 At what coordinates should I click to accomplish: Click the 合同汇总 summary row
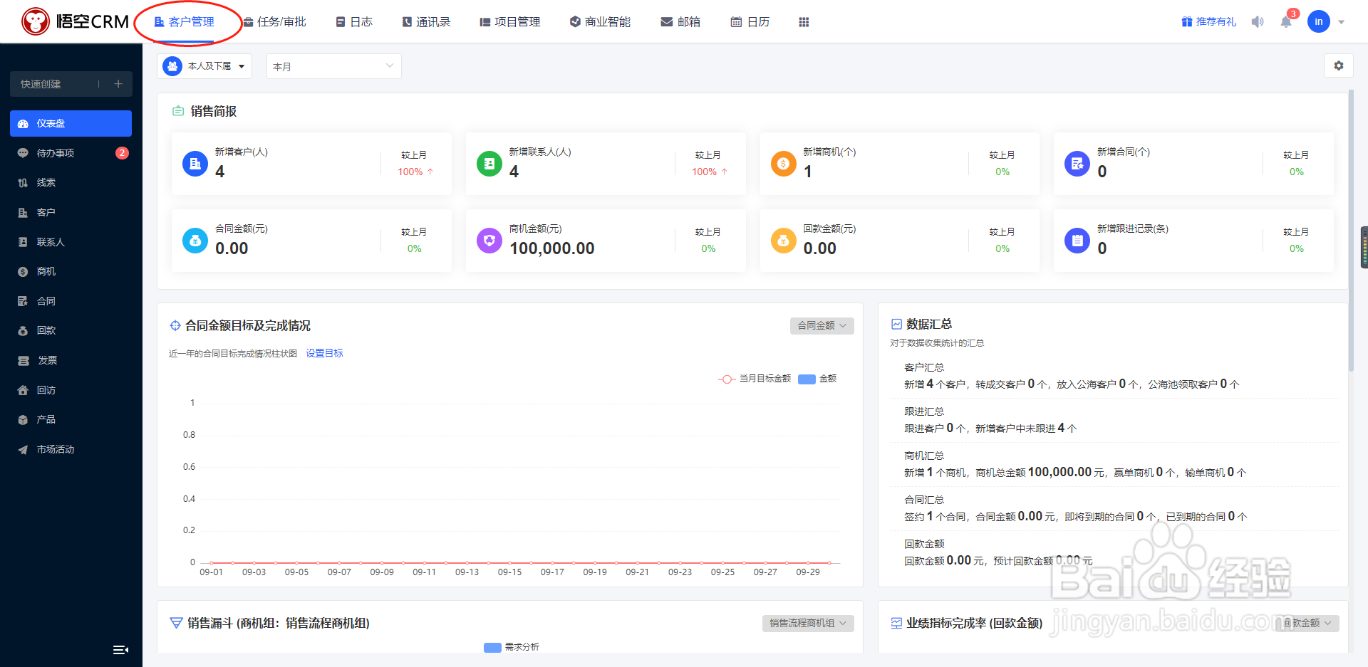coord(1114,508)
